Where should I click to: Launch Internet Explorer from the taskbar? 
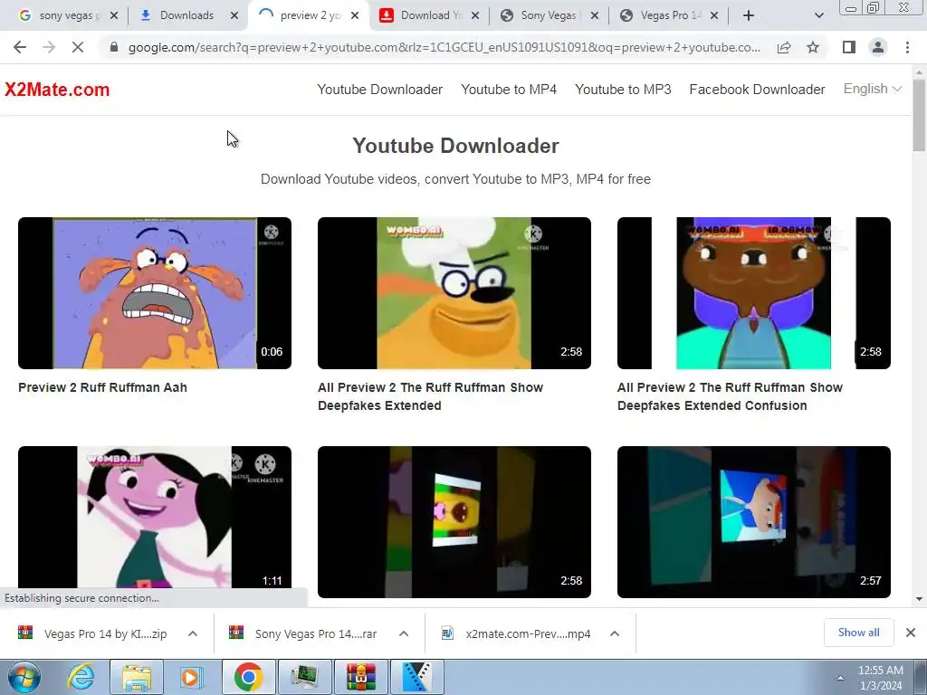[81, 677]
